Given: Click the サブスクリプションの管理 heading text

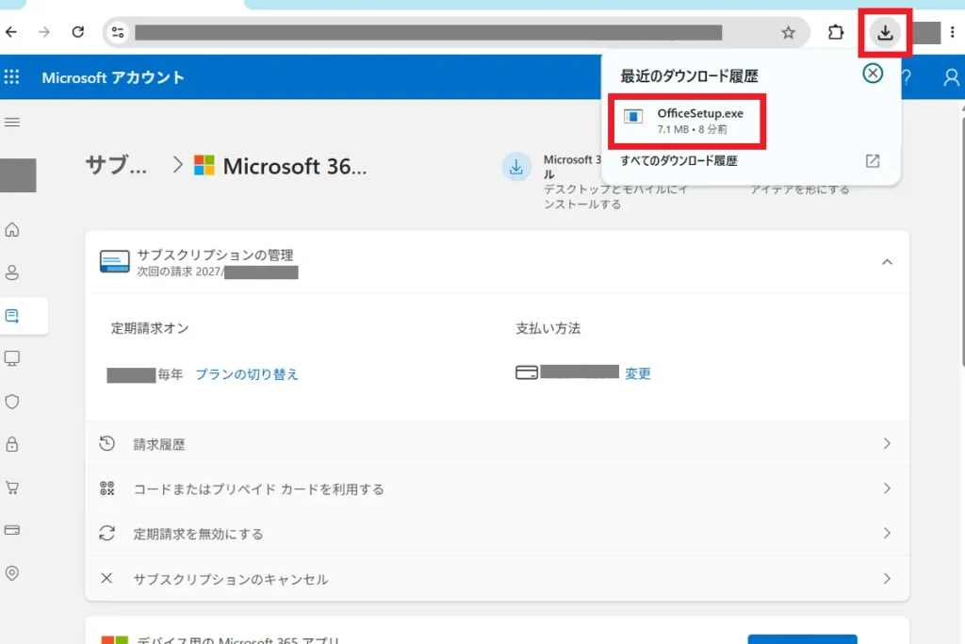Looking at the screenshot, I should tap(215, 255).
